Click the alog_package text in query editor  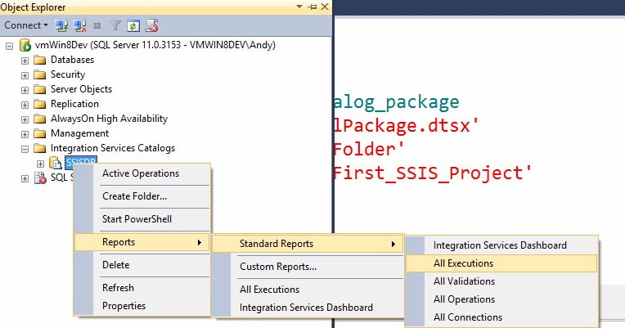click(397, 103)
